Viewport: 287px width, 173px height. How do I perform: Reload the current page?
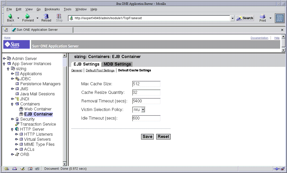(46, 16)
